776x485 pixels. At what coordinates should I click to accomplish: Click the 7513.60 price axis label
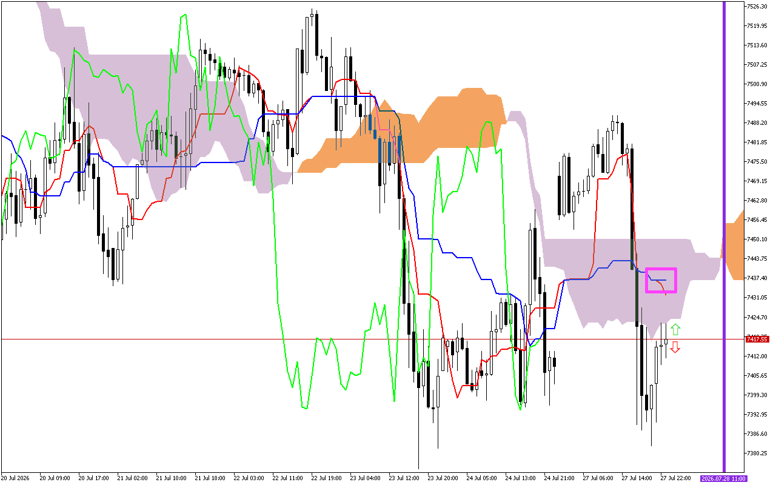[757, 45]
